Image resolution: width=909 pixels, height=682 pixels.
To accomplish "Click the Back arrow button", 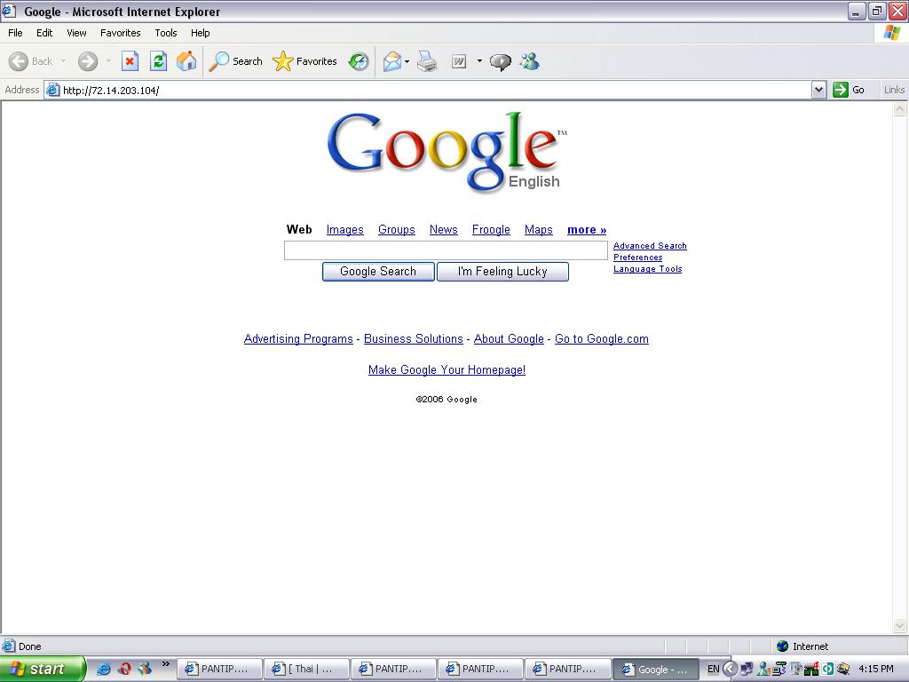I will pyautogui.click(x=19, y=61).
